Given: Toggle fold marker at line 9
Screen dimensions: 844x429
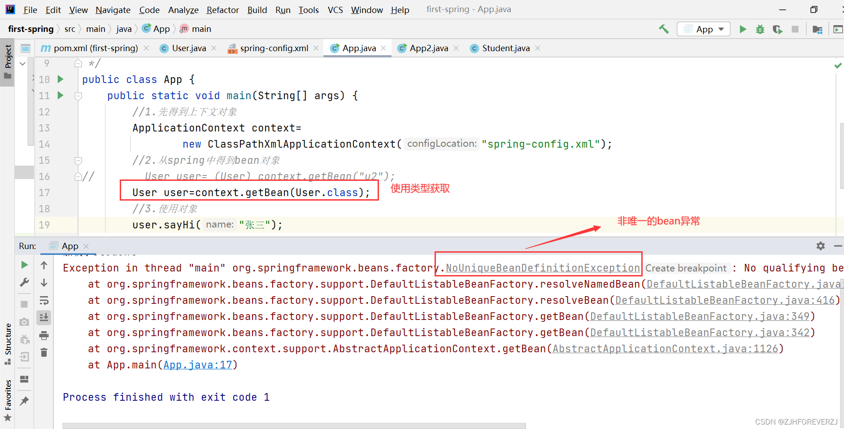Looking at the screenshot, I should pyautogui.click(x=78, y=63).
